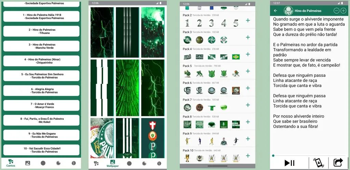This screenshot has width=350, height=170.
Task: Tap the green heart sticker in Pack 7
Action: pyautogui.click(x=224, y=108)
